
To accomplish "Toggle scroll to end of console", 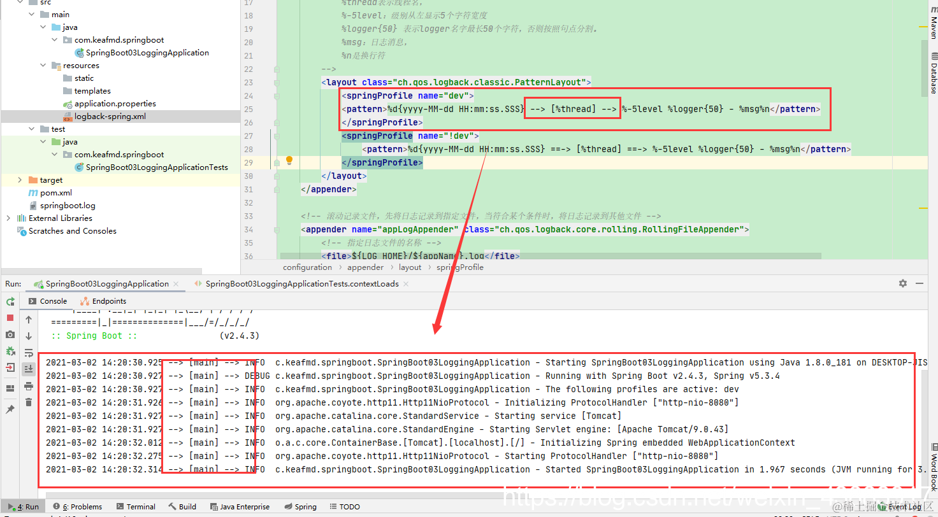I will (29, 369).
